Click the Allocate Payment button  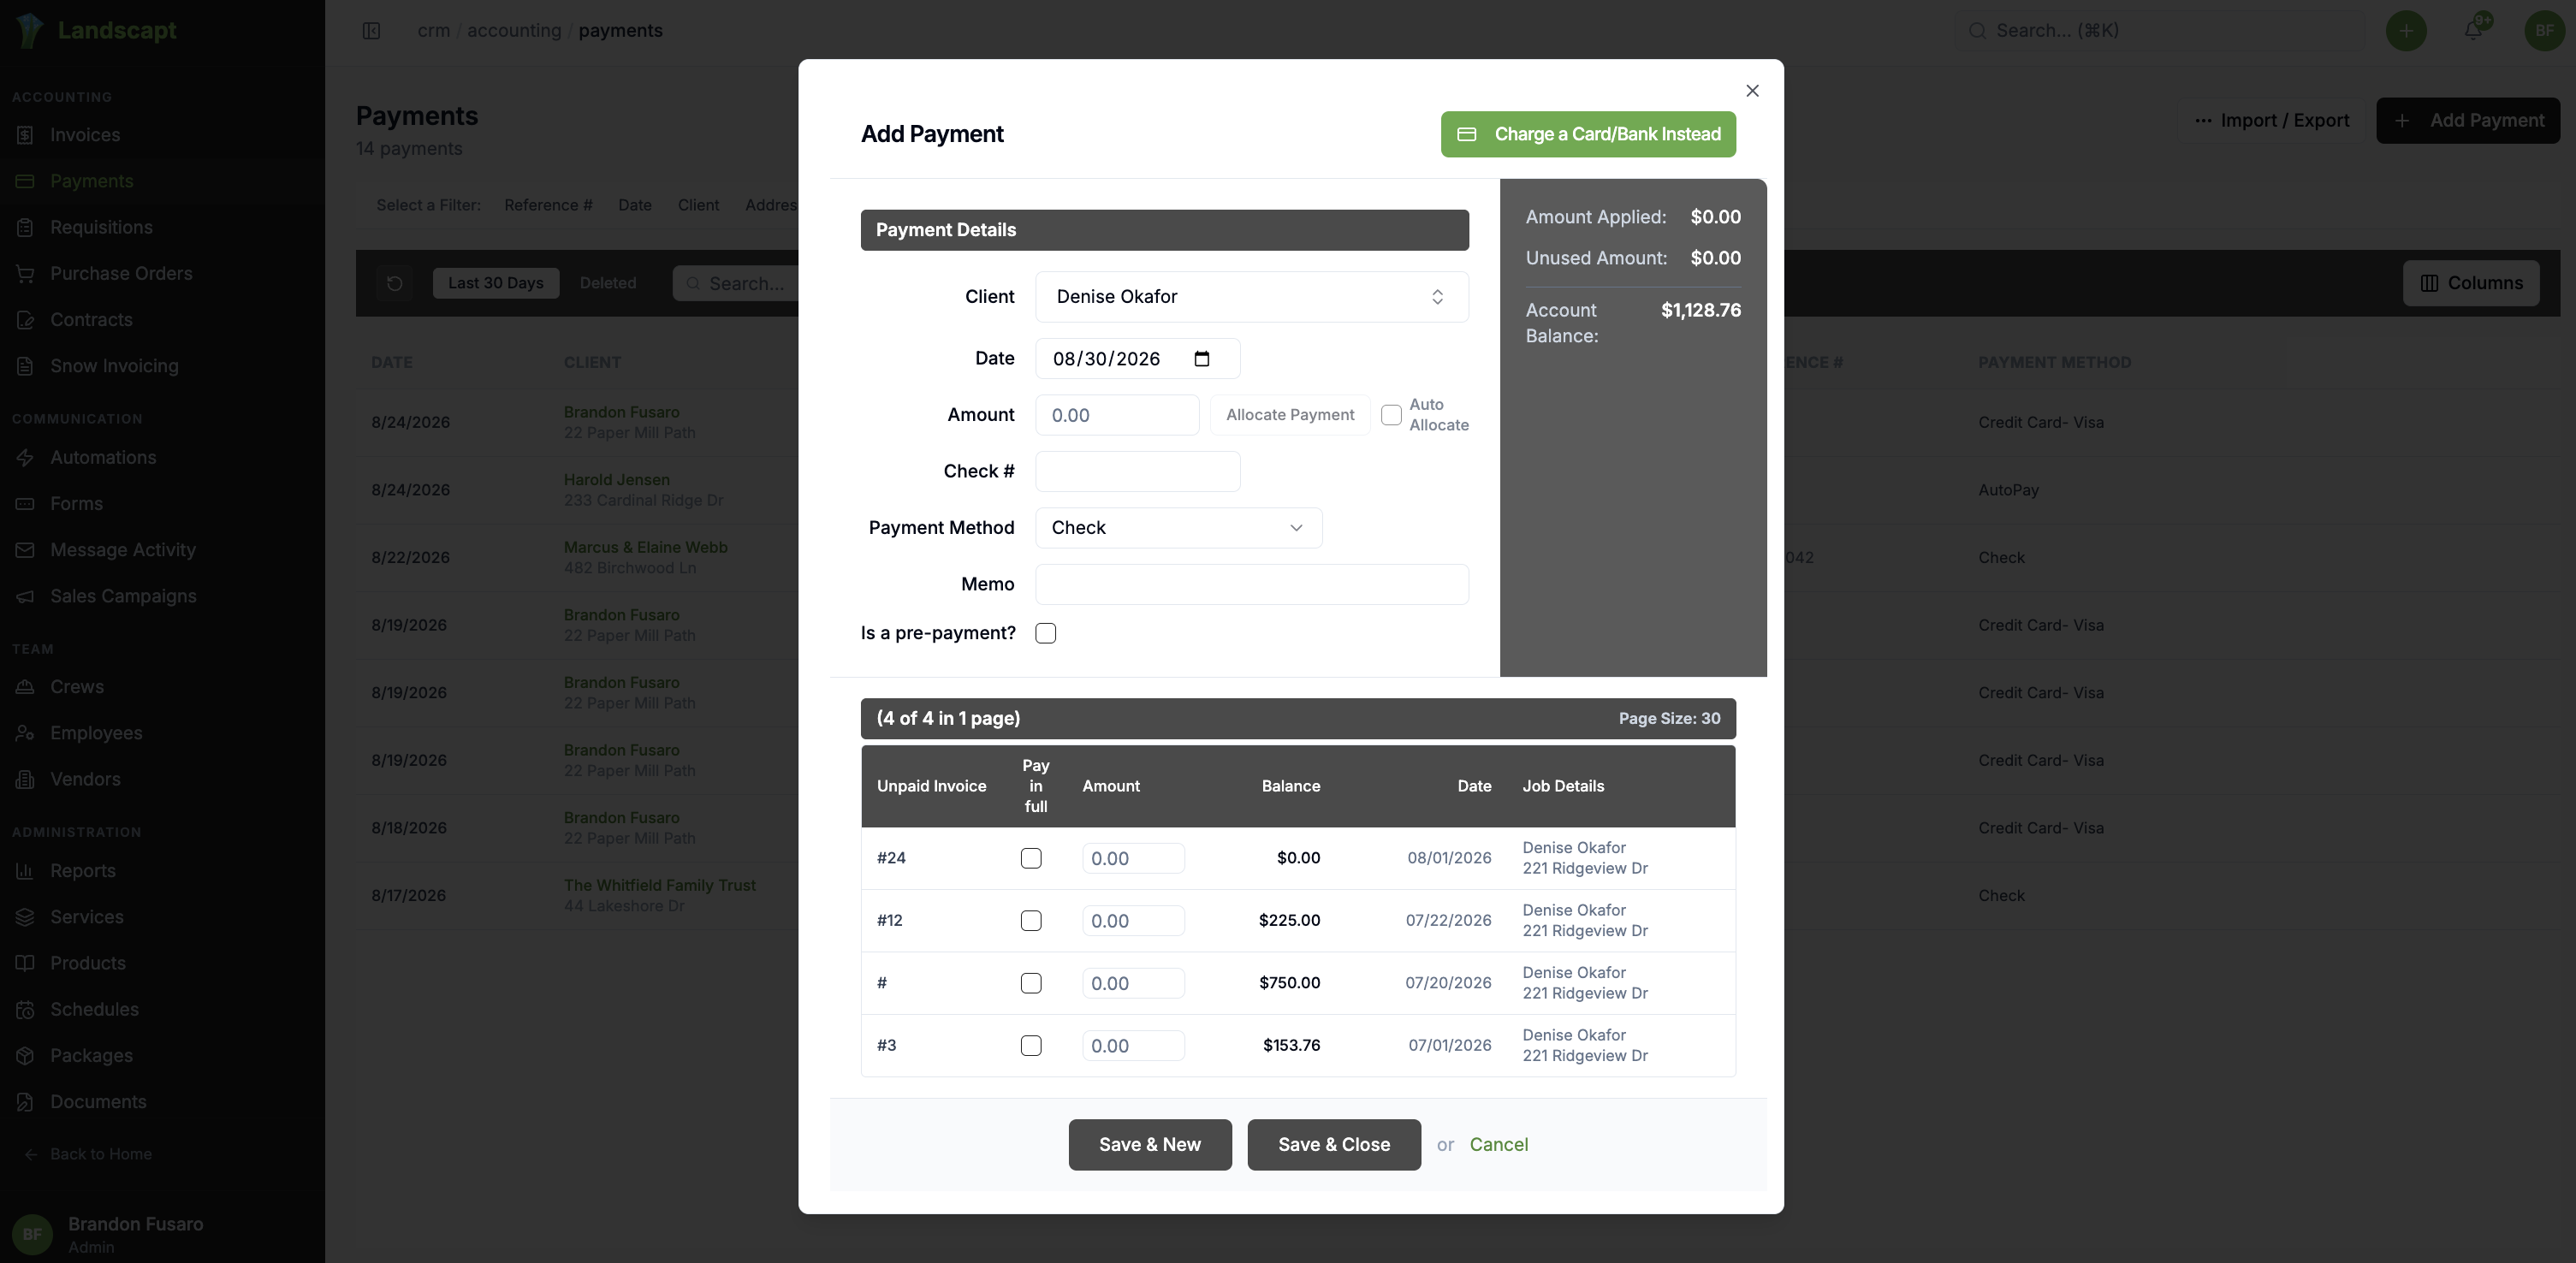[1290, 415]
